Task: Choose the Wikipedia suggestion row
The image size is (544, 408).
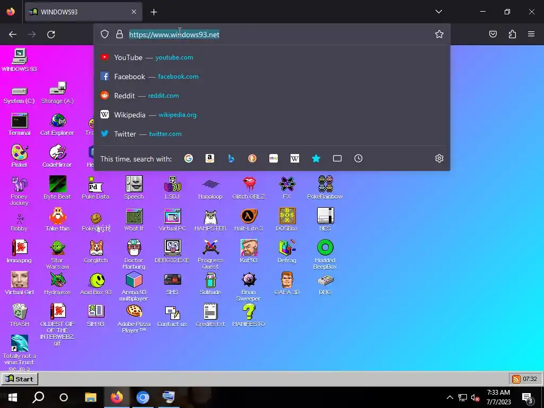Action: tap(272, 115)
